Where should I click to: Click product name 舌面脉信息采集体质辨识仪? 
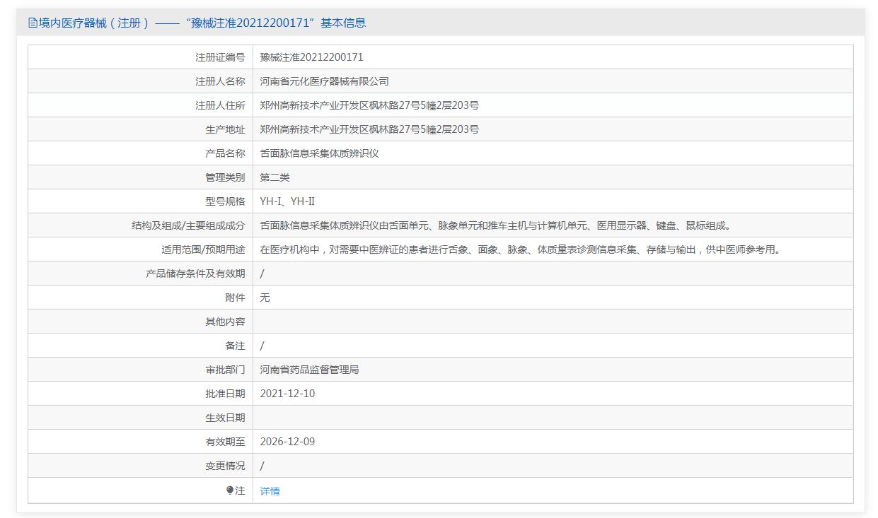(x=319, y=153)
